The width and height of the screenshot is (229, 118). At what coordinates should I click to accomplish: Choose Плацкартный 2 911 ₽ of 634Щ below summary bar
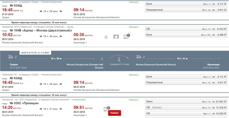coord(186,82)
